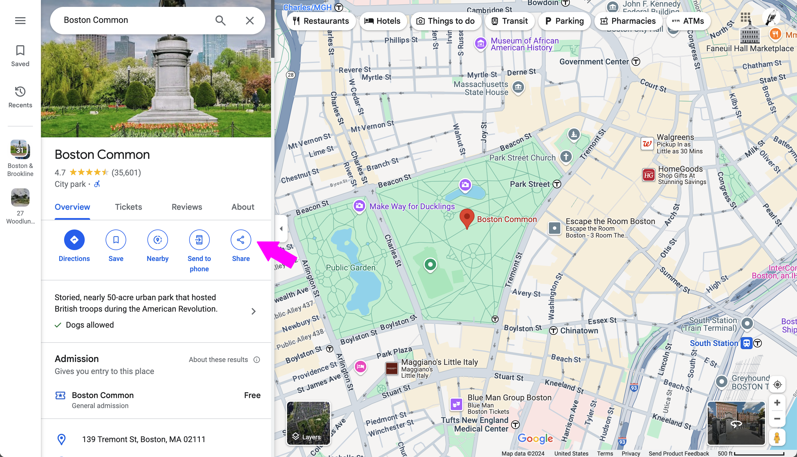Image resolution: width=797 pixels, height=457 pixels.
Task: Select the Chinatown T station
Action: (553, 331)
